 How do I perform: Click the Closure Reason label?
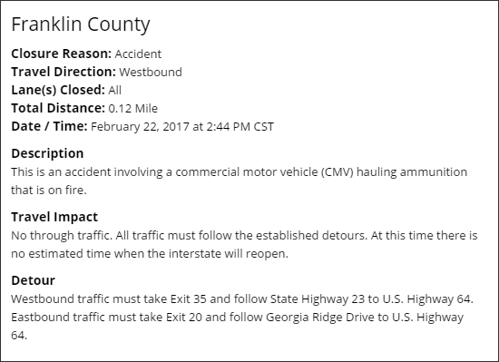[x=62, y=54]
